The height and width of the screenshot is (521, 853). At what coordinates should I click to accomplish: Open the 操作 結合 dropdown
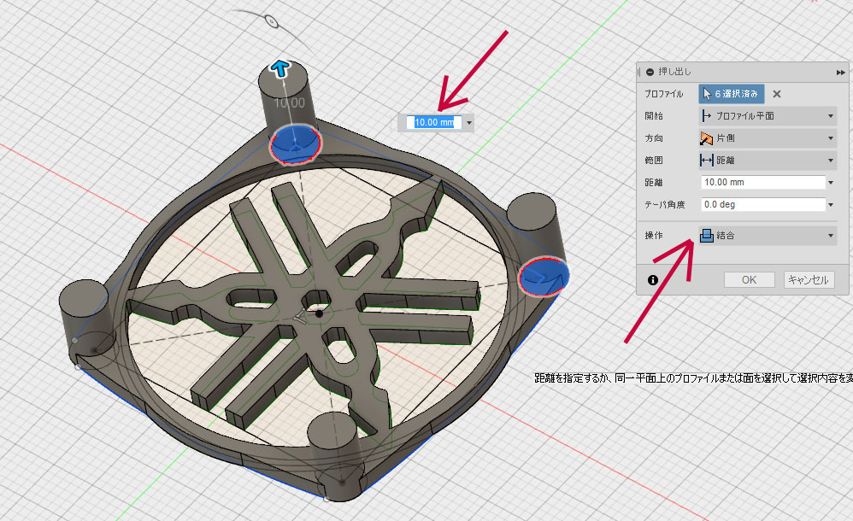pyautogui.click(x=767, y=237)
